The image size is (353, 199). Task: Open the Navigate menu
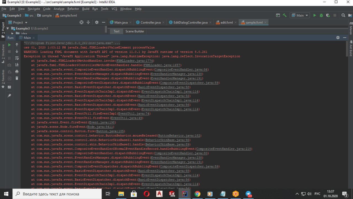pyautogui.click(x=34, y=9)
